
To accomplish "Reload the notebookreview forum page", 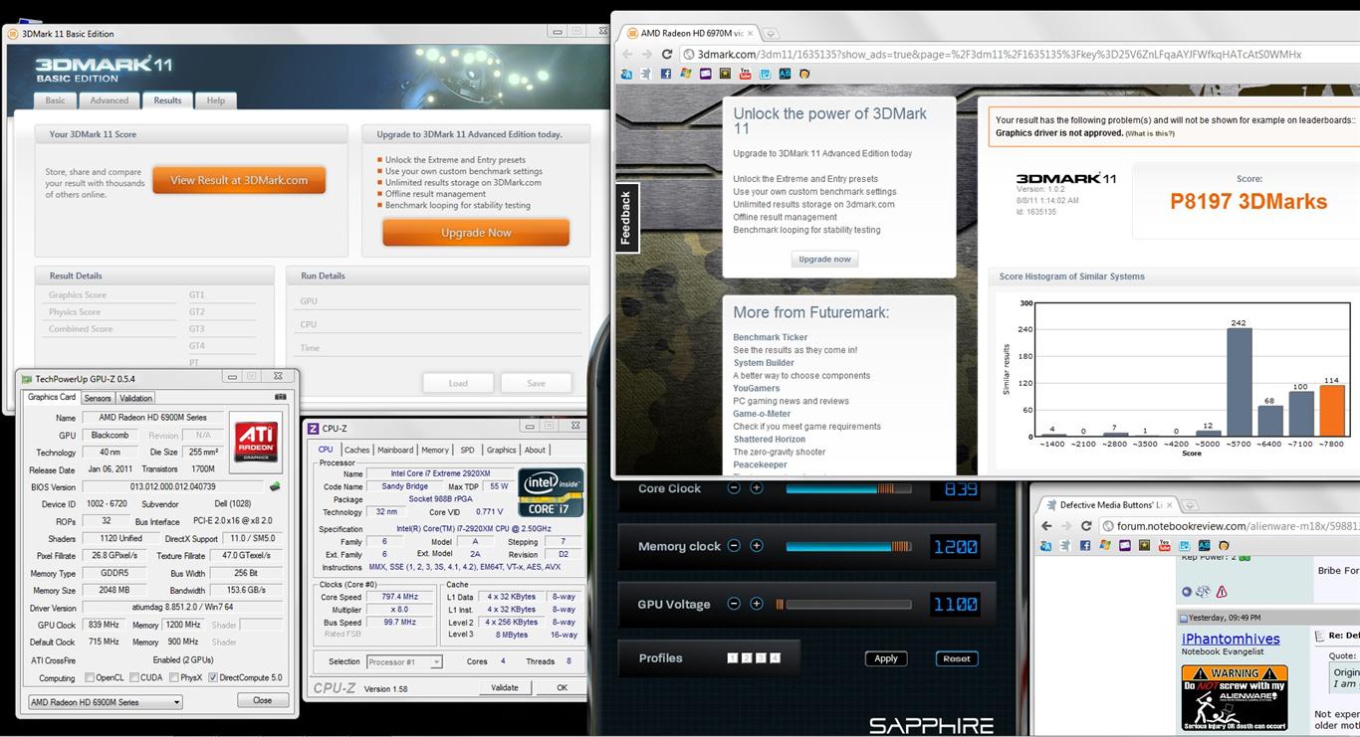I will (x=1086, y=526).
